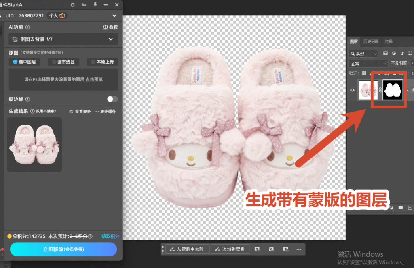
Task: Filter layers by type layer icon
Action: pyautogui.click(x=402, y=54)
